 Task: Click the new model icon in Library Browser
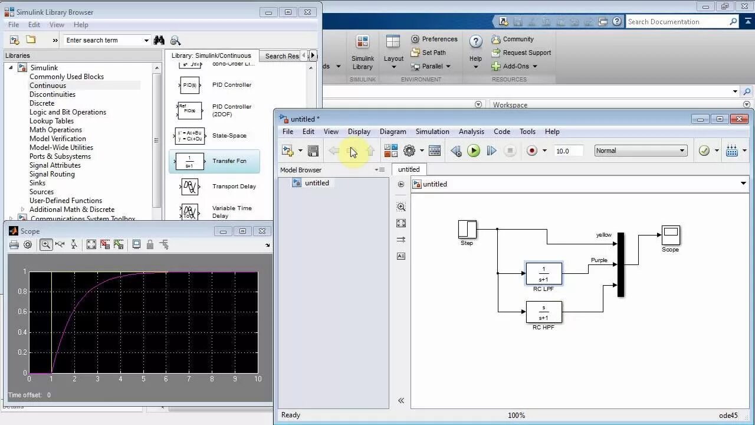click(15, 40)
